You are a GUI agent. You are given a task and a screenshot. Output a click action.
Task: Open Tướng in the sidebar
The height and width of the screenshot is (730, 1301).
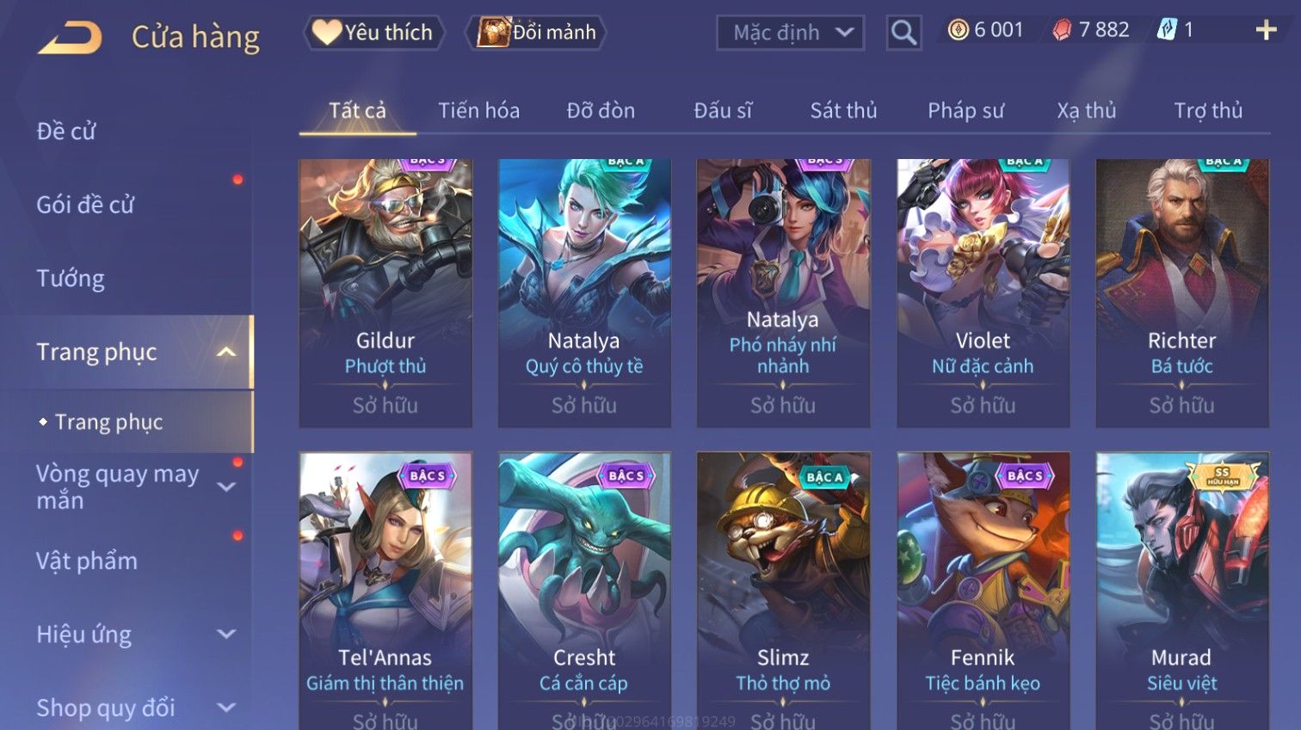(x=71, y=279)
